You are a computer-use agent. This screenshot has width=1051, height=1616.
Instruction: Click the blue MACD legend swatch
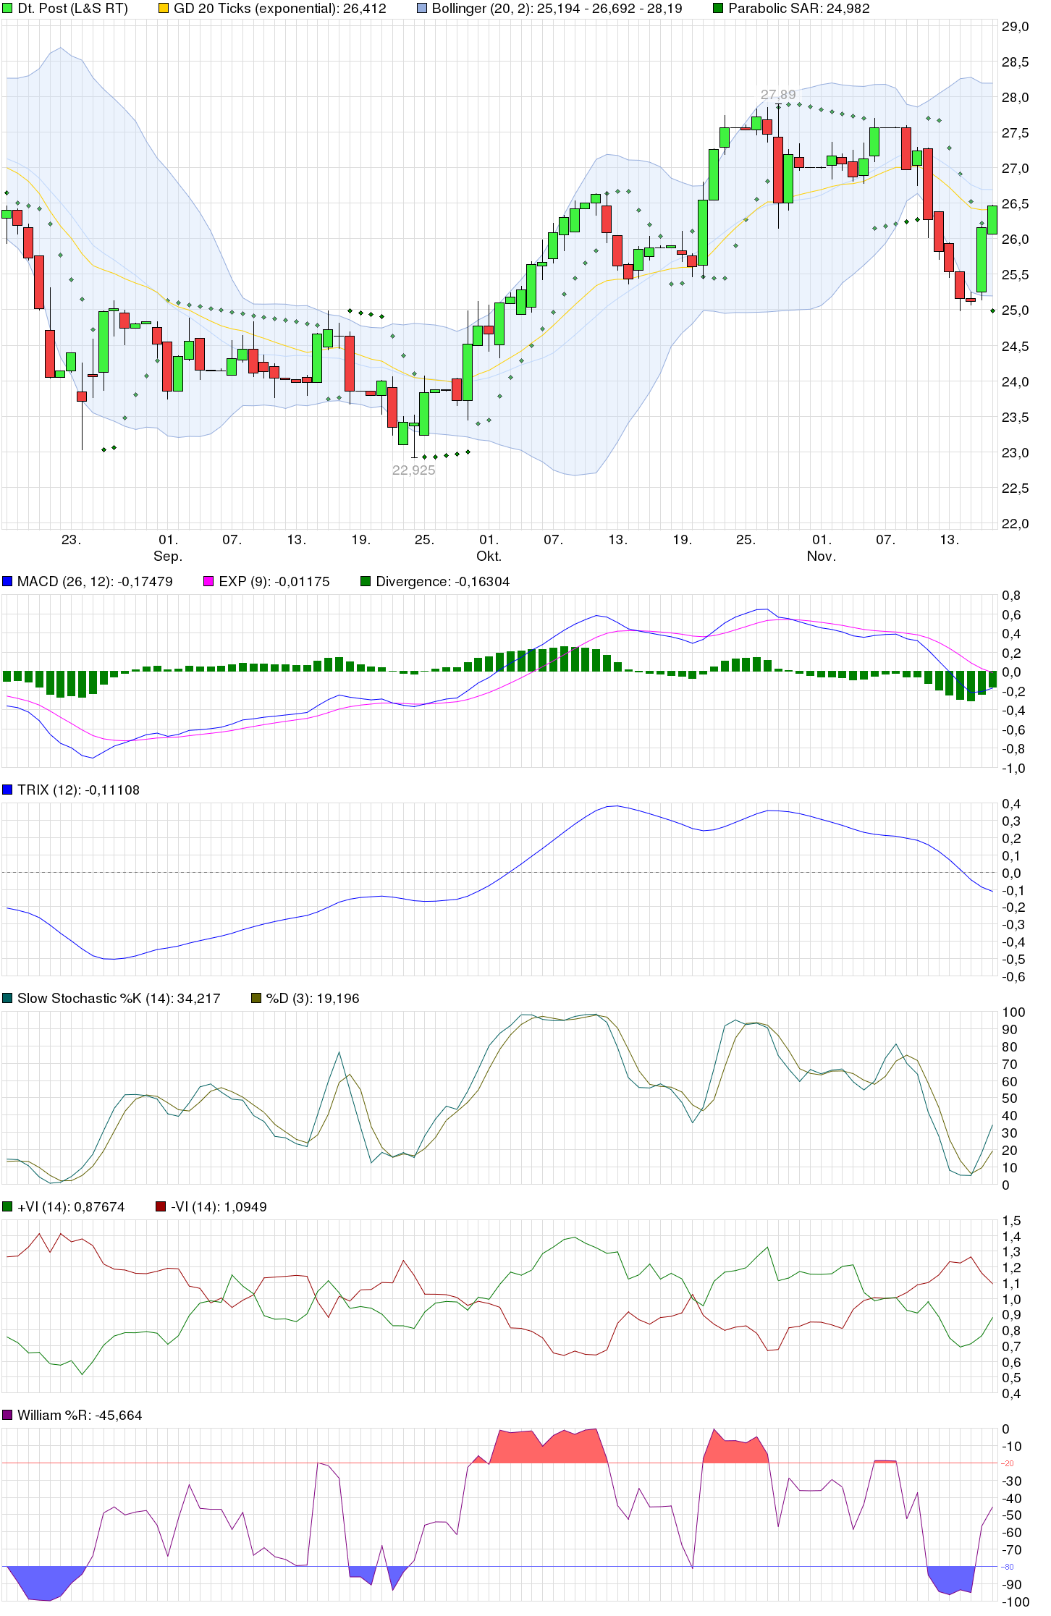coord(7,582)
